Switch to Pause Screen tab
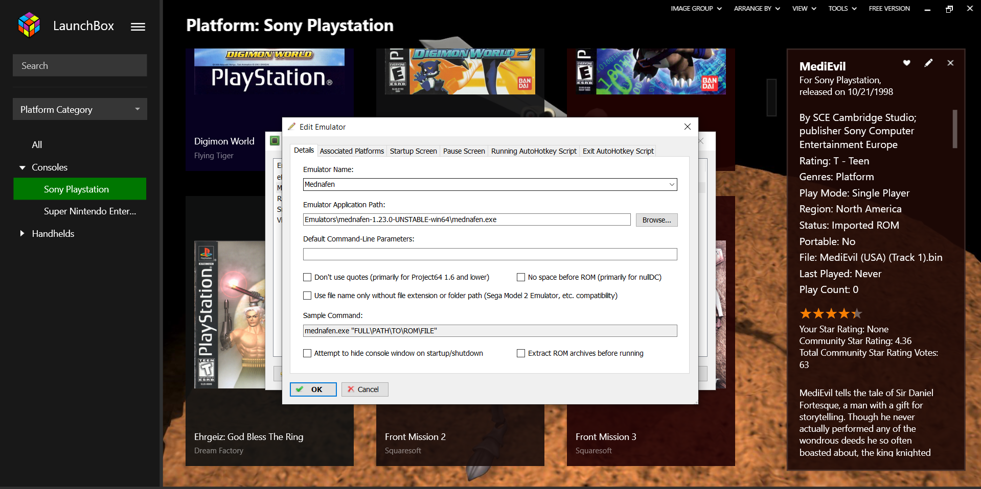This screenshot has width=981, height=489. [464, 151]
